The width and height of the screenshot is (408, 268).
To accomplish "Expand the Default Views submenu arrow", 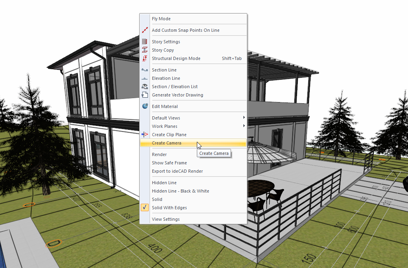I will coord(244,118).
